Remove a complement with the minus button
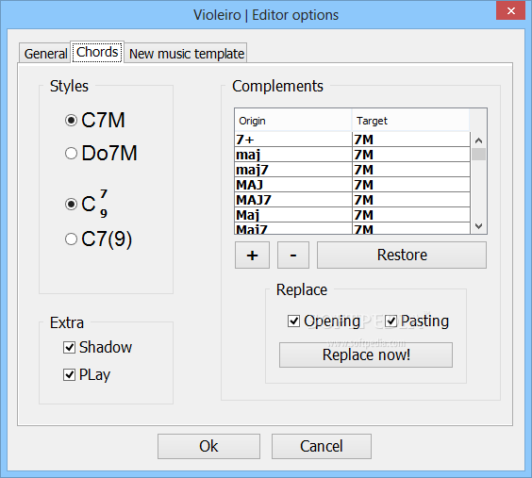This screenshot has width=532, height=478. (293, 255)
